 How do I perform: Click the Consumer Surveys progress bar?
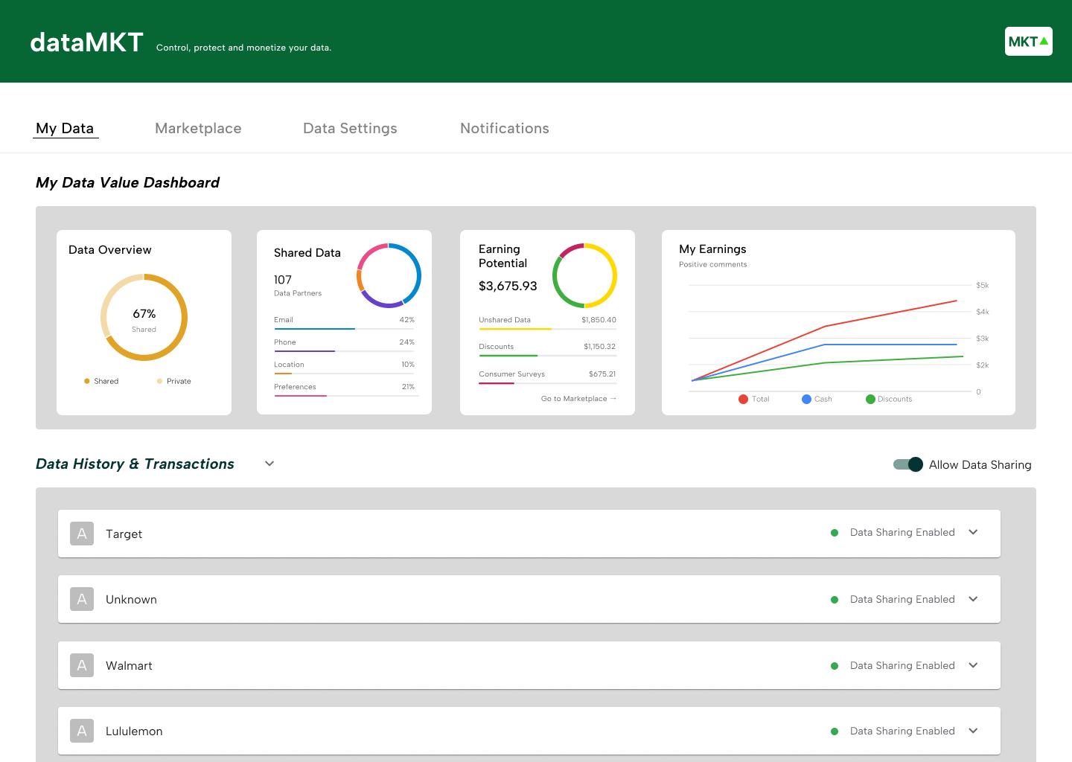pyautogui.click(x=547, y=383)
